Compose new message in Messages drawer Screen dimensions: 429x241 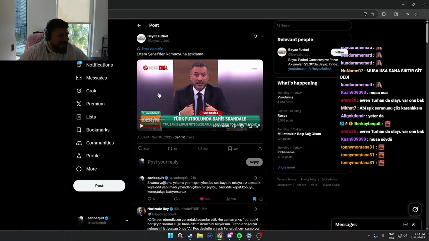[x=406, y=225]
